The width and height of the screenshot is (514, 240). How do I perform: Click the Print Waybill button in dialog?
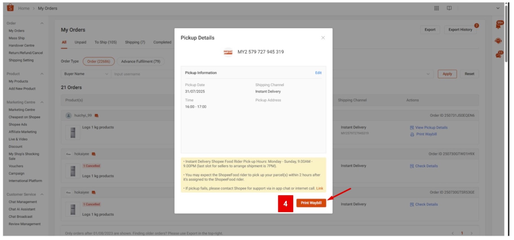pos(311,203)
